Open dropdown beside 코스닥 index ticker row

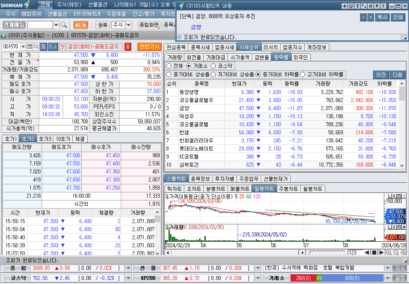128,278
